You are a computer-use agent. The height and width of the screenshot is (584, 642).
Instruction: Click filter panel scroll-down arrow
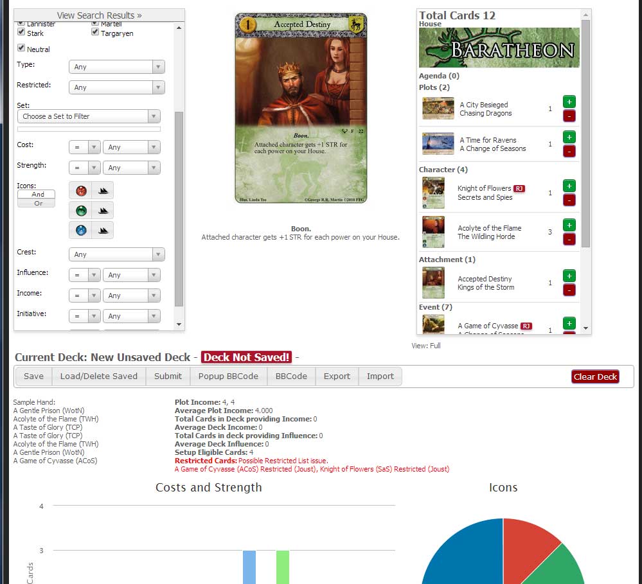pos(179,324)
